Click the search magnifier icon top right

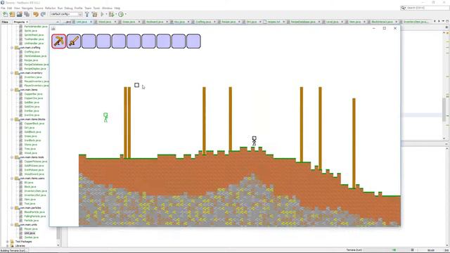(403, 8)
